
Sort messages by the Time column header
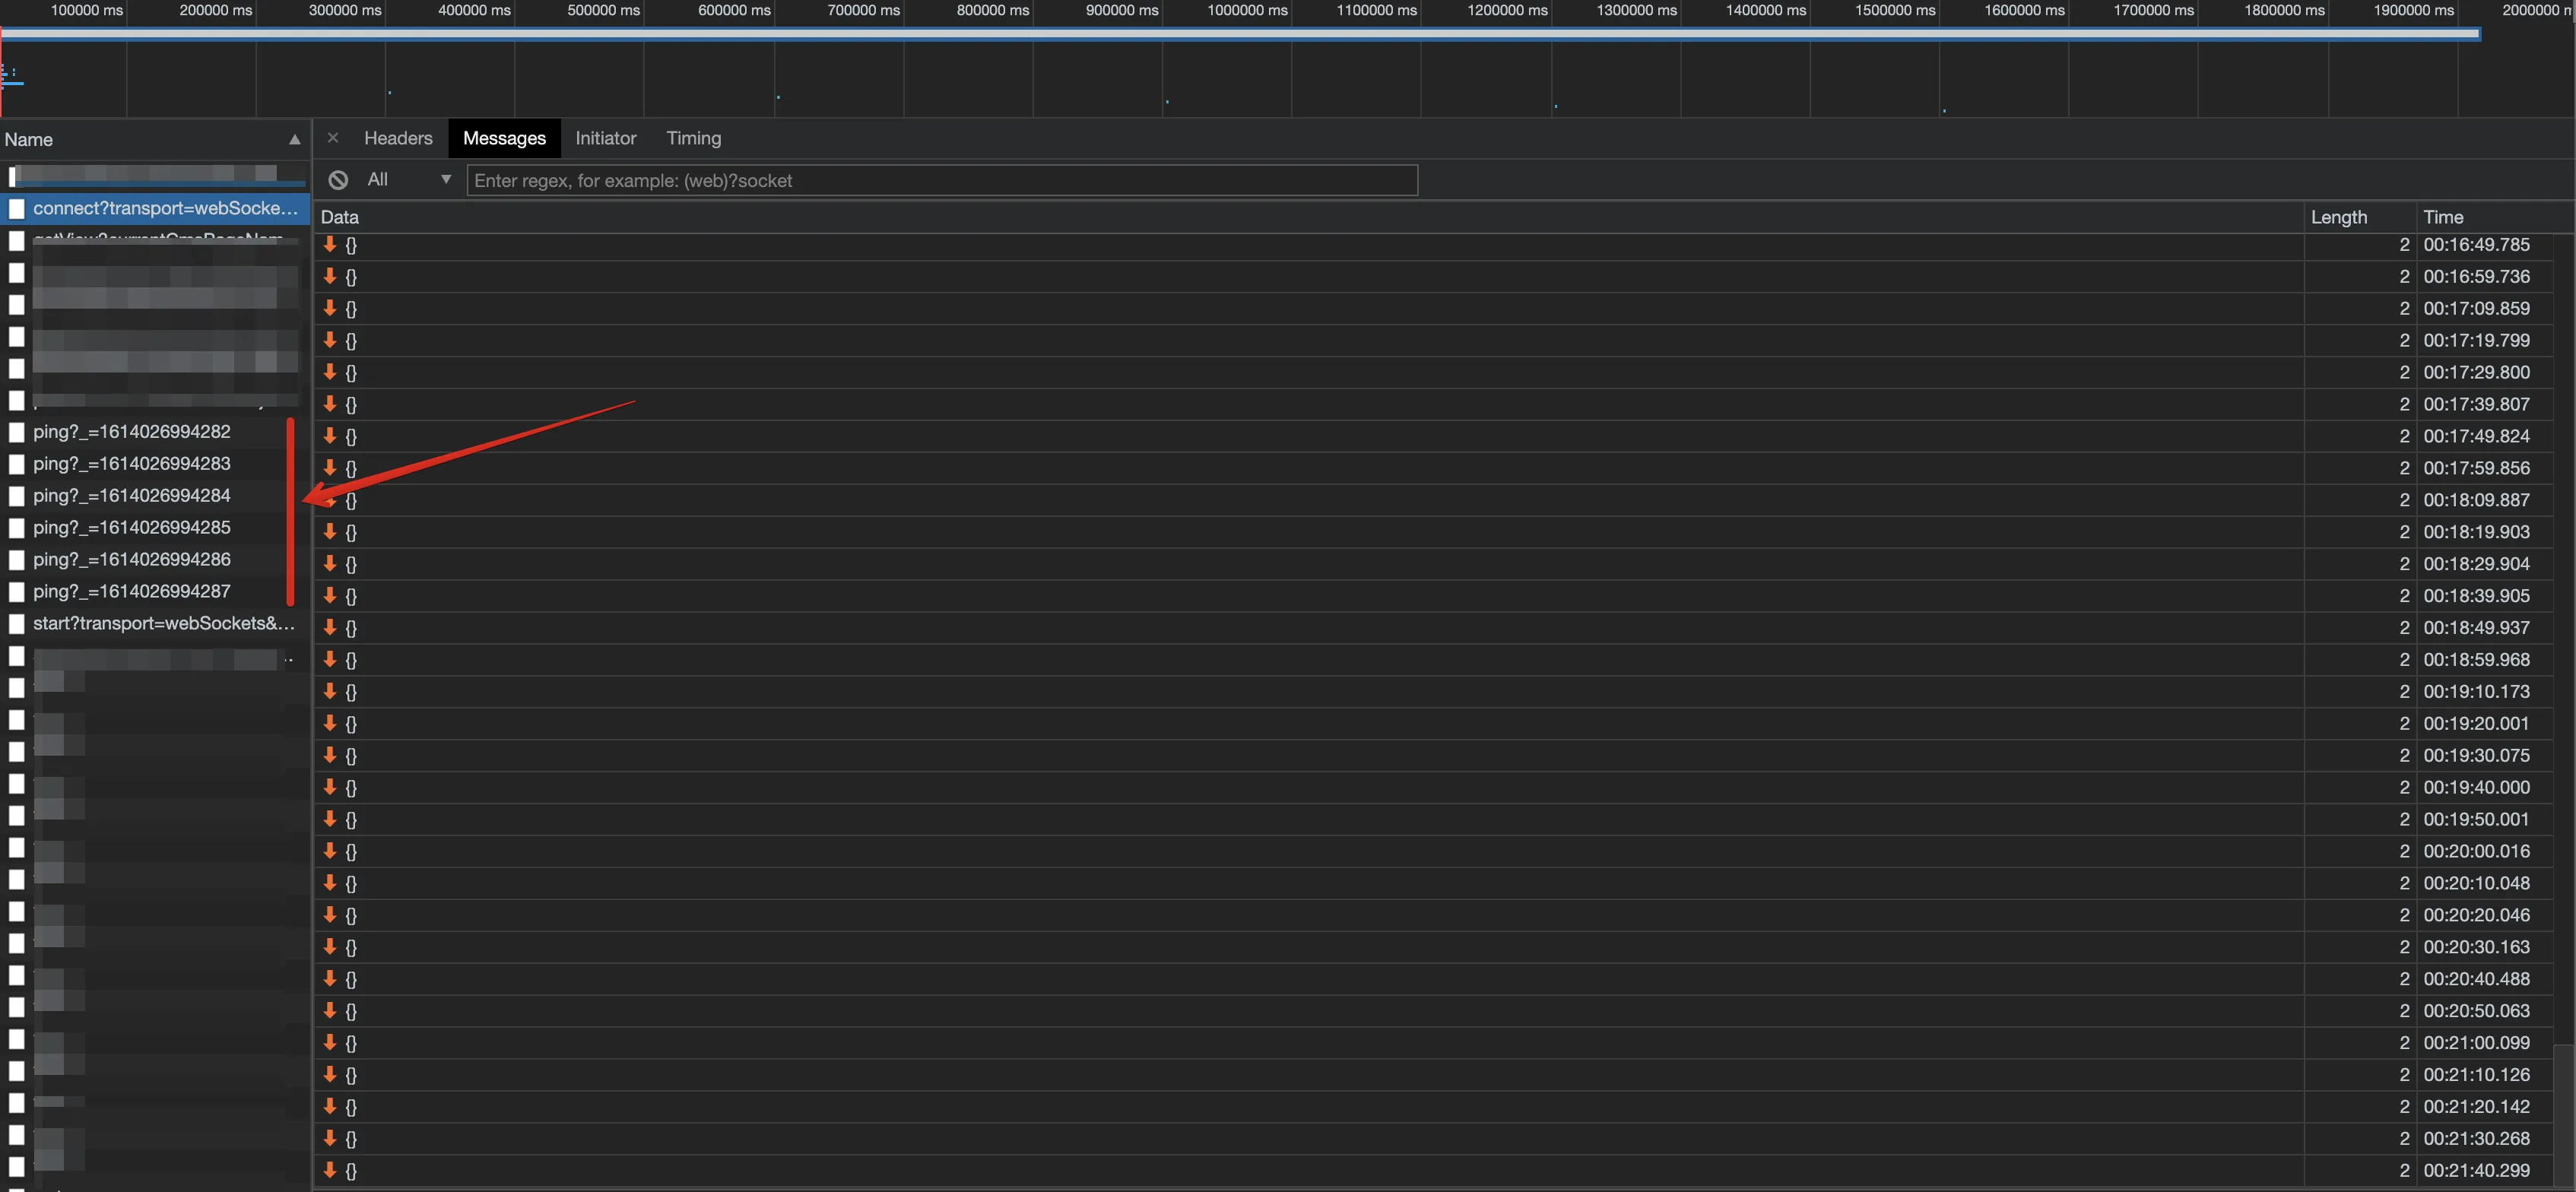(2443, 217)
